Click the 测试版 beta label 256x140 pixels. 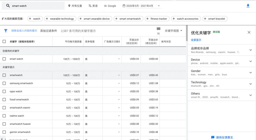tap(216, 32)
